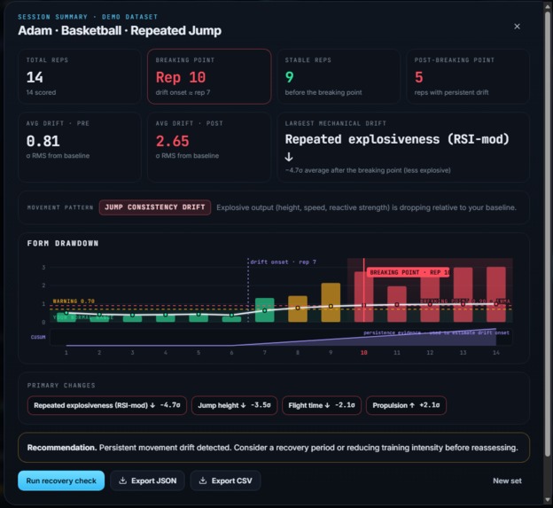Click the Adam Basketball Repeated Jump title
The height and width of the screenshot is (508, 553).
(120, 30)
